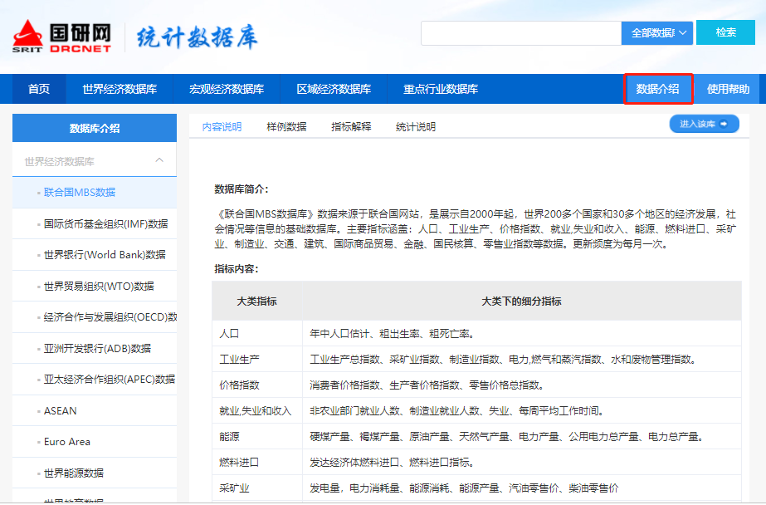Go to 首页 in the navigation bar
The width and height of the screenshot is (766, 505).
(x=39, y=89)
